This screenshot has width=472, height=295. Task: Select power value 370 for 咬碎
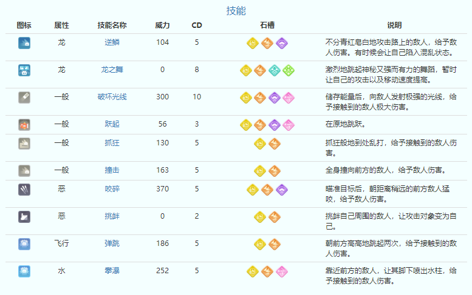click(x=163, y=189)
